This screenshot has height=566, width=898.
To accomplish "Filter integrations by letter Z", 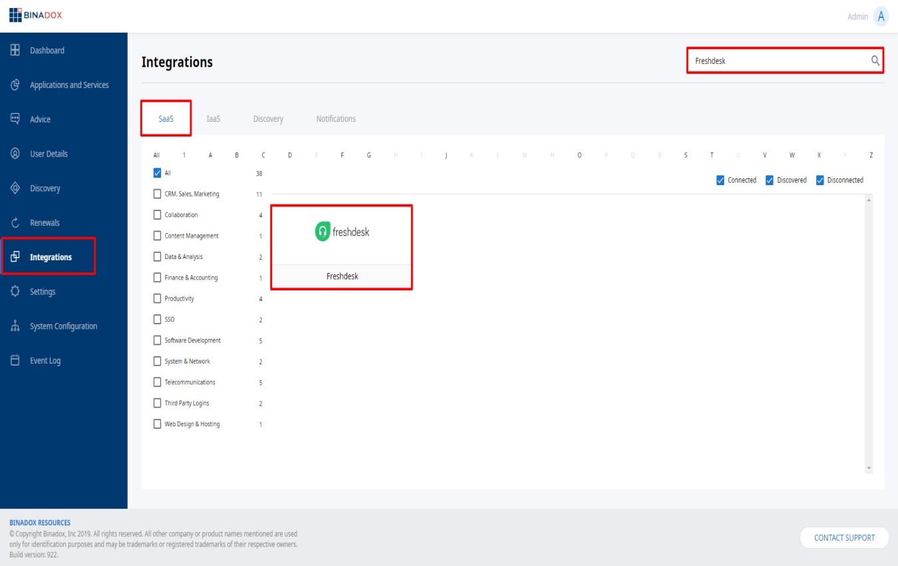I will 871,155.
